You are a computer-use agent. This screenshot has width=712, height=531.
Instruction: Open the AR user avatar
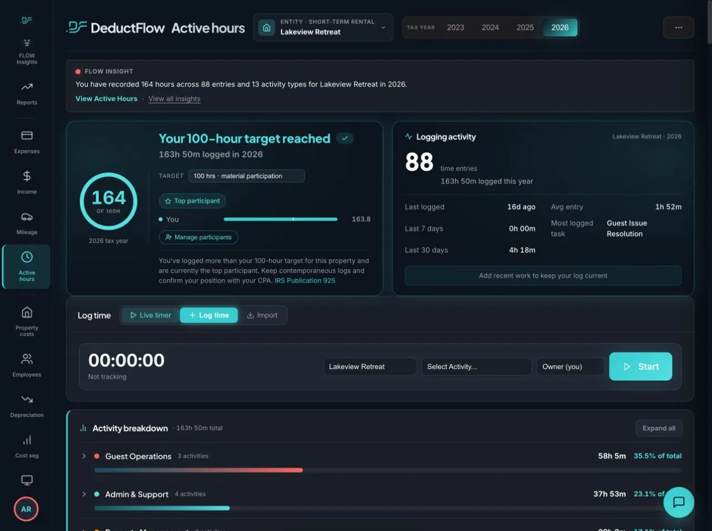[26, 509]
